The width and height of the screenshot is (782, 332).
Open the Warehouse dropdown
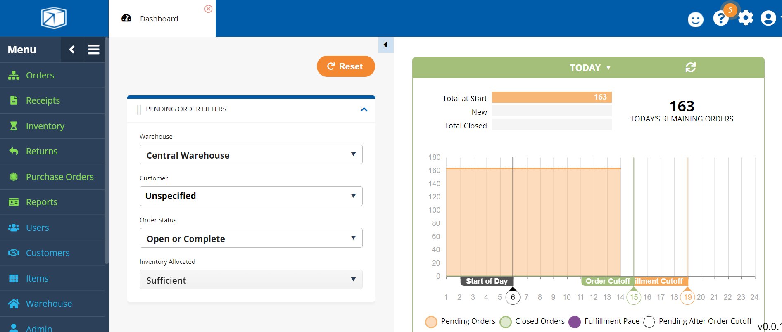(x=251, y=155)
